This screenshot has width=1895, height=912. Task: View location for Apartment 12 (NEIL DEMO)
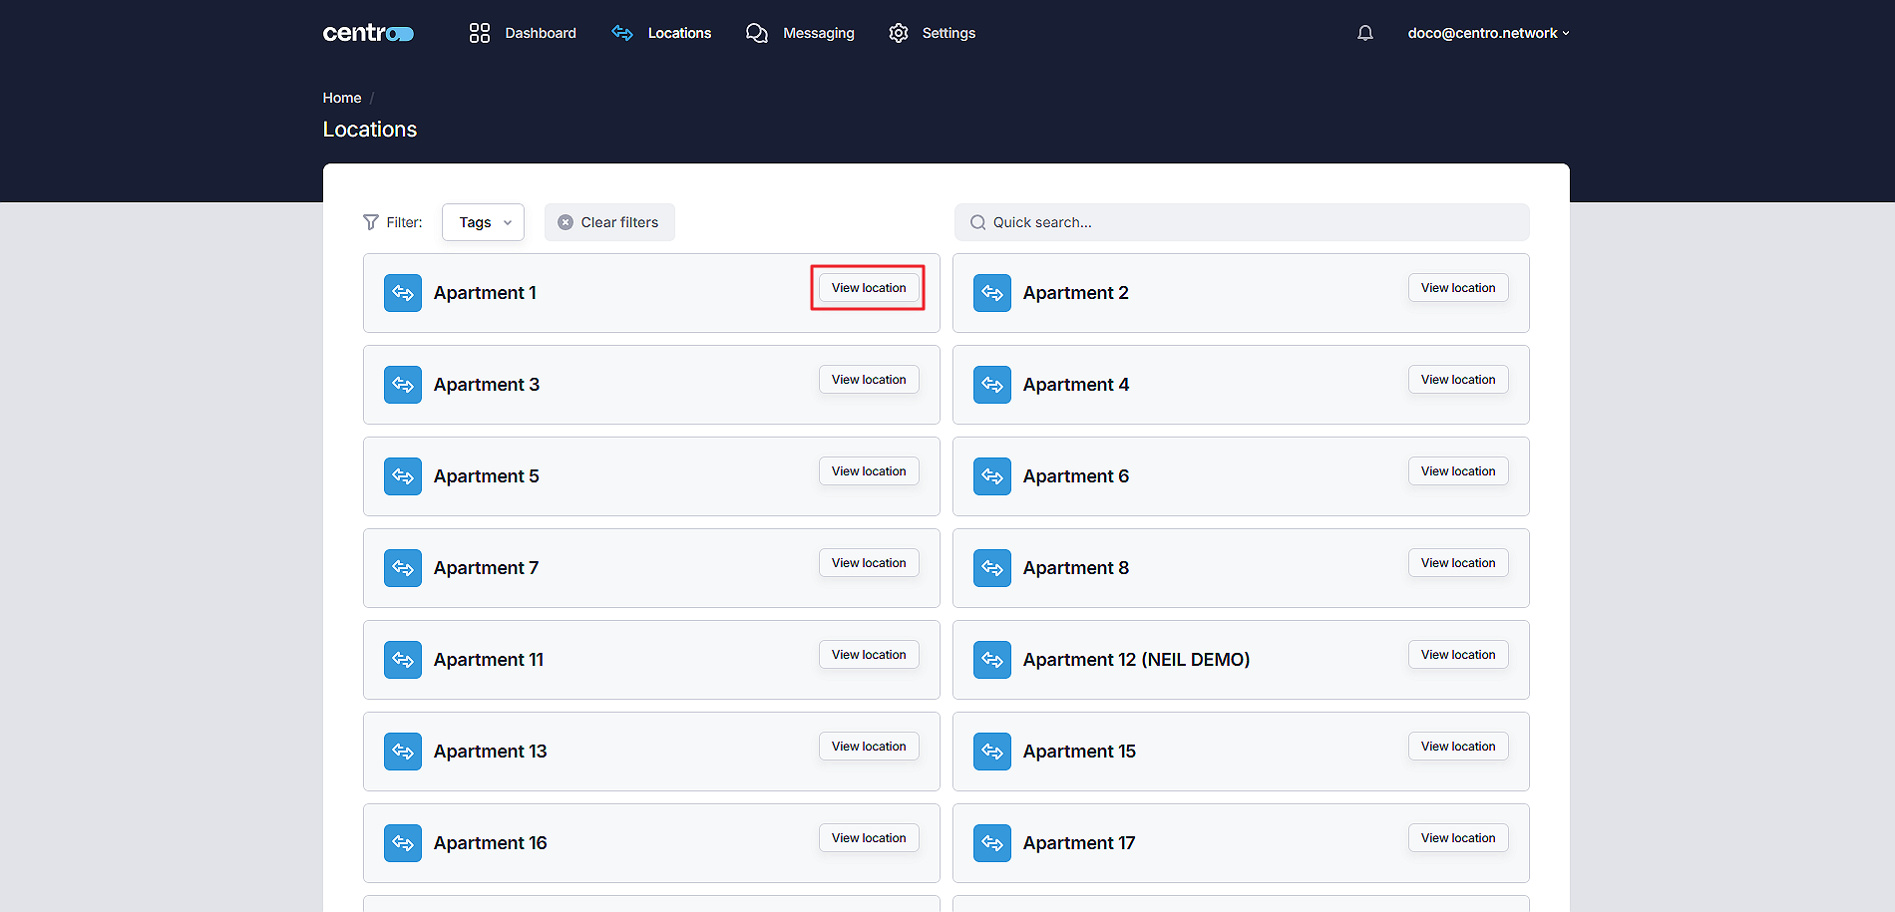click(1458, 655)
